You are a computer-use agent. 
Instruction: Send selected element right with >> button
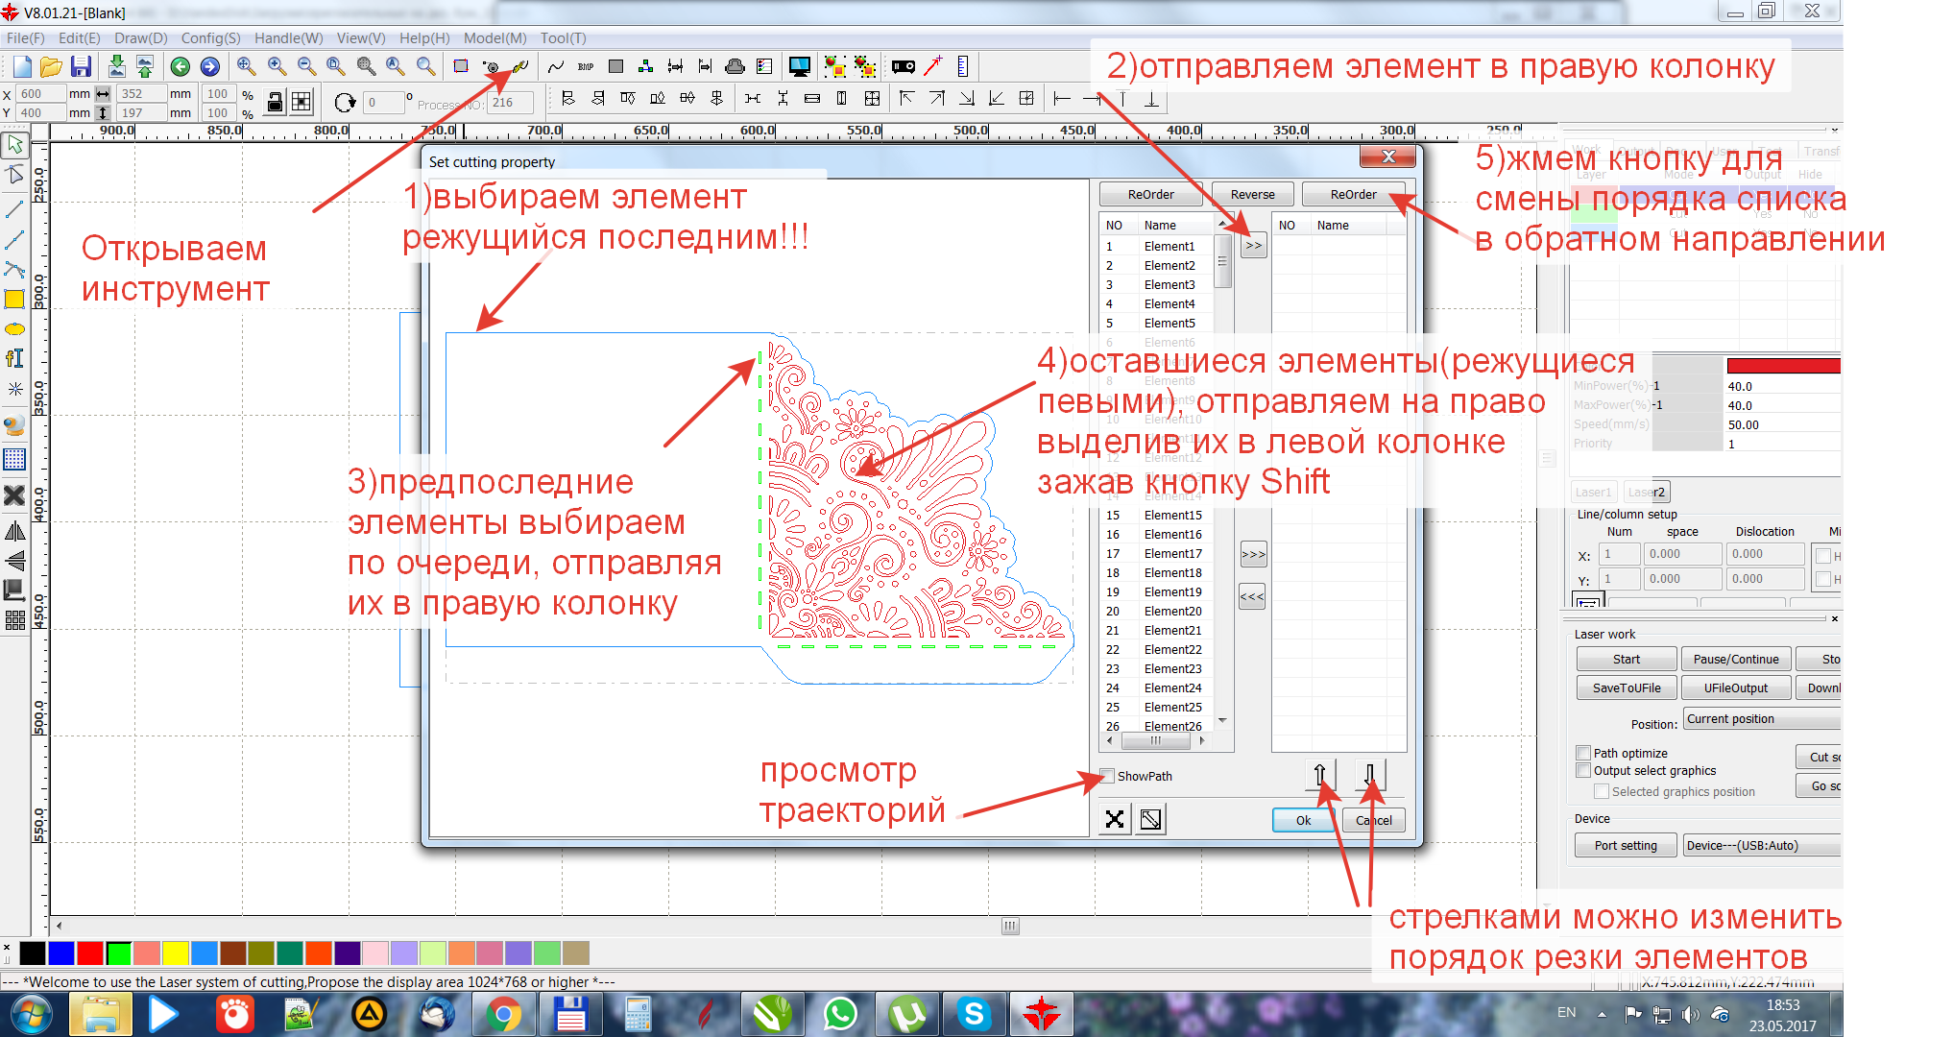[x=1253, y=246]
